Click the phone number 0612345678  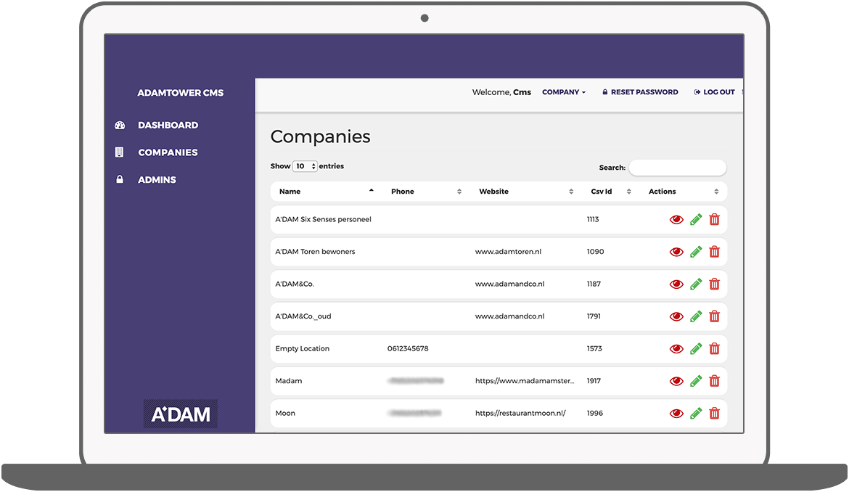408,348
